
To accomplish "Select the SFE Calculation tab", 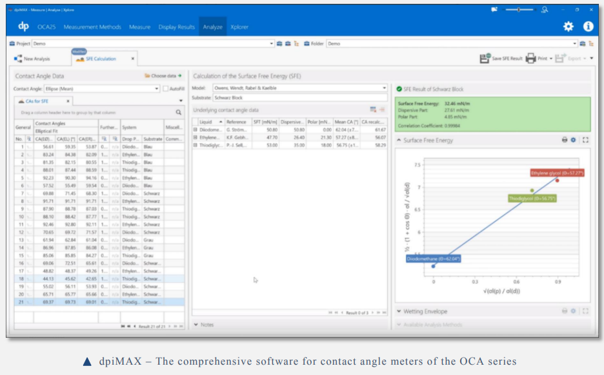I will click(101, 59).
